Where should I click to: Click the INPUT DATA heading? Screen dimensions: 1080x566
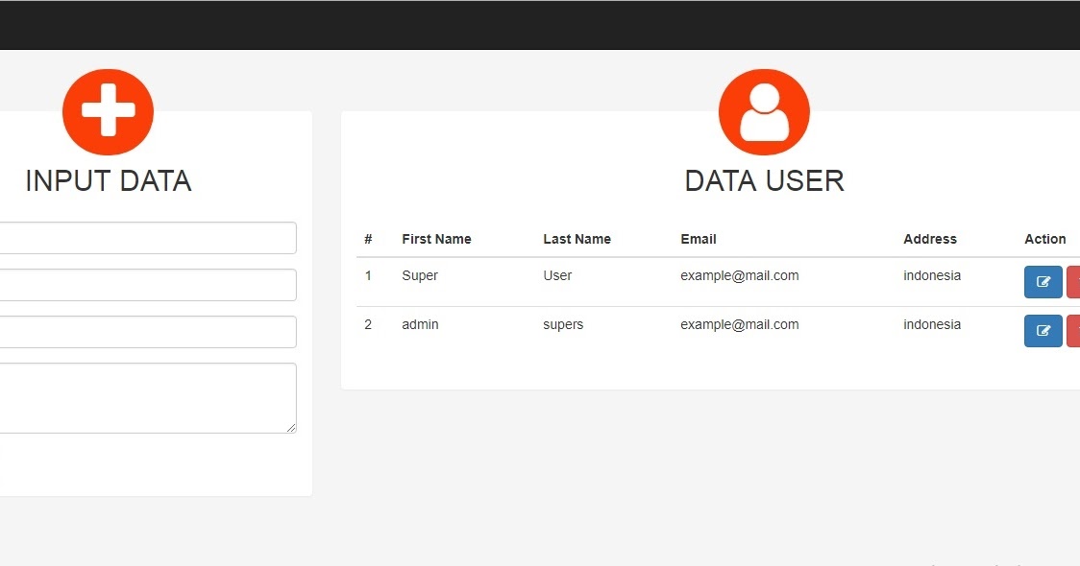pos(109,181)
